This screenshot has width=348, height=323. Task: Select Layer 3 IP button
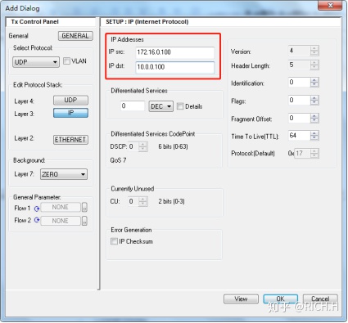pyautogui.click(x=70, y=113)
